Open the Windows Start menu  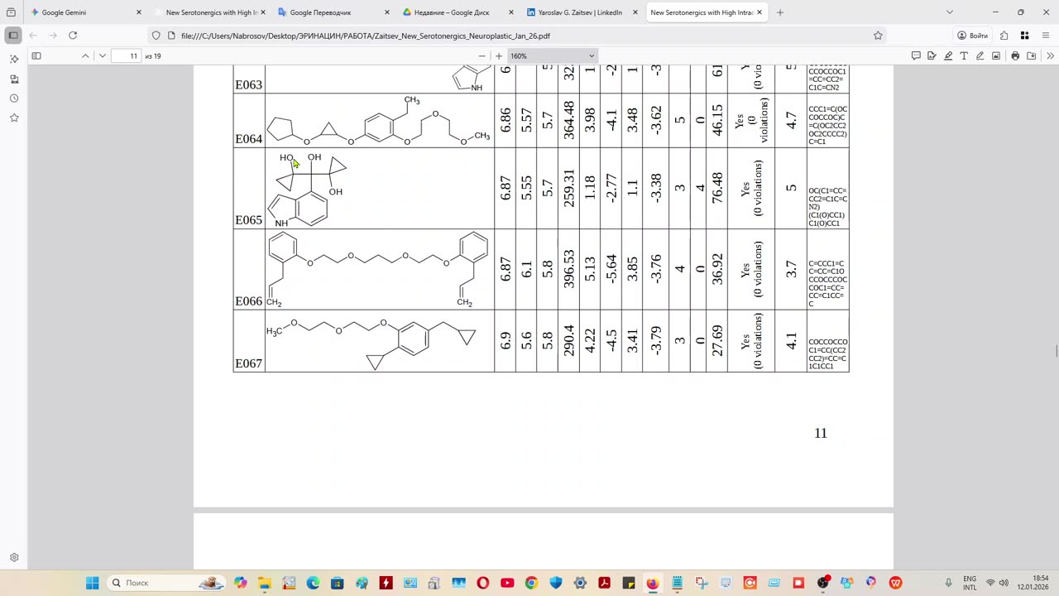[93, 583]
